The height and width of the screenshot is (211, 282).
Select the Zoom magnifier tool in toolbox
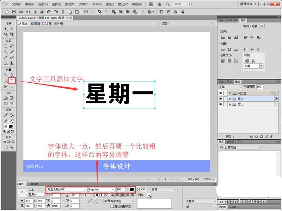coord(12,147)
